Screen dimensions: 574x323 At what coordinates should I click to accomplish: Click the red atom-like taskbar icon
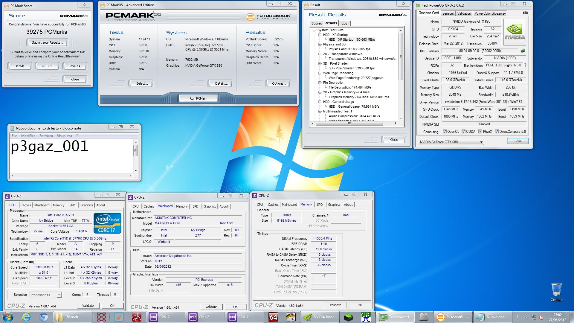101,317
